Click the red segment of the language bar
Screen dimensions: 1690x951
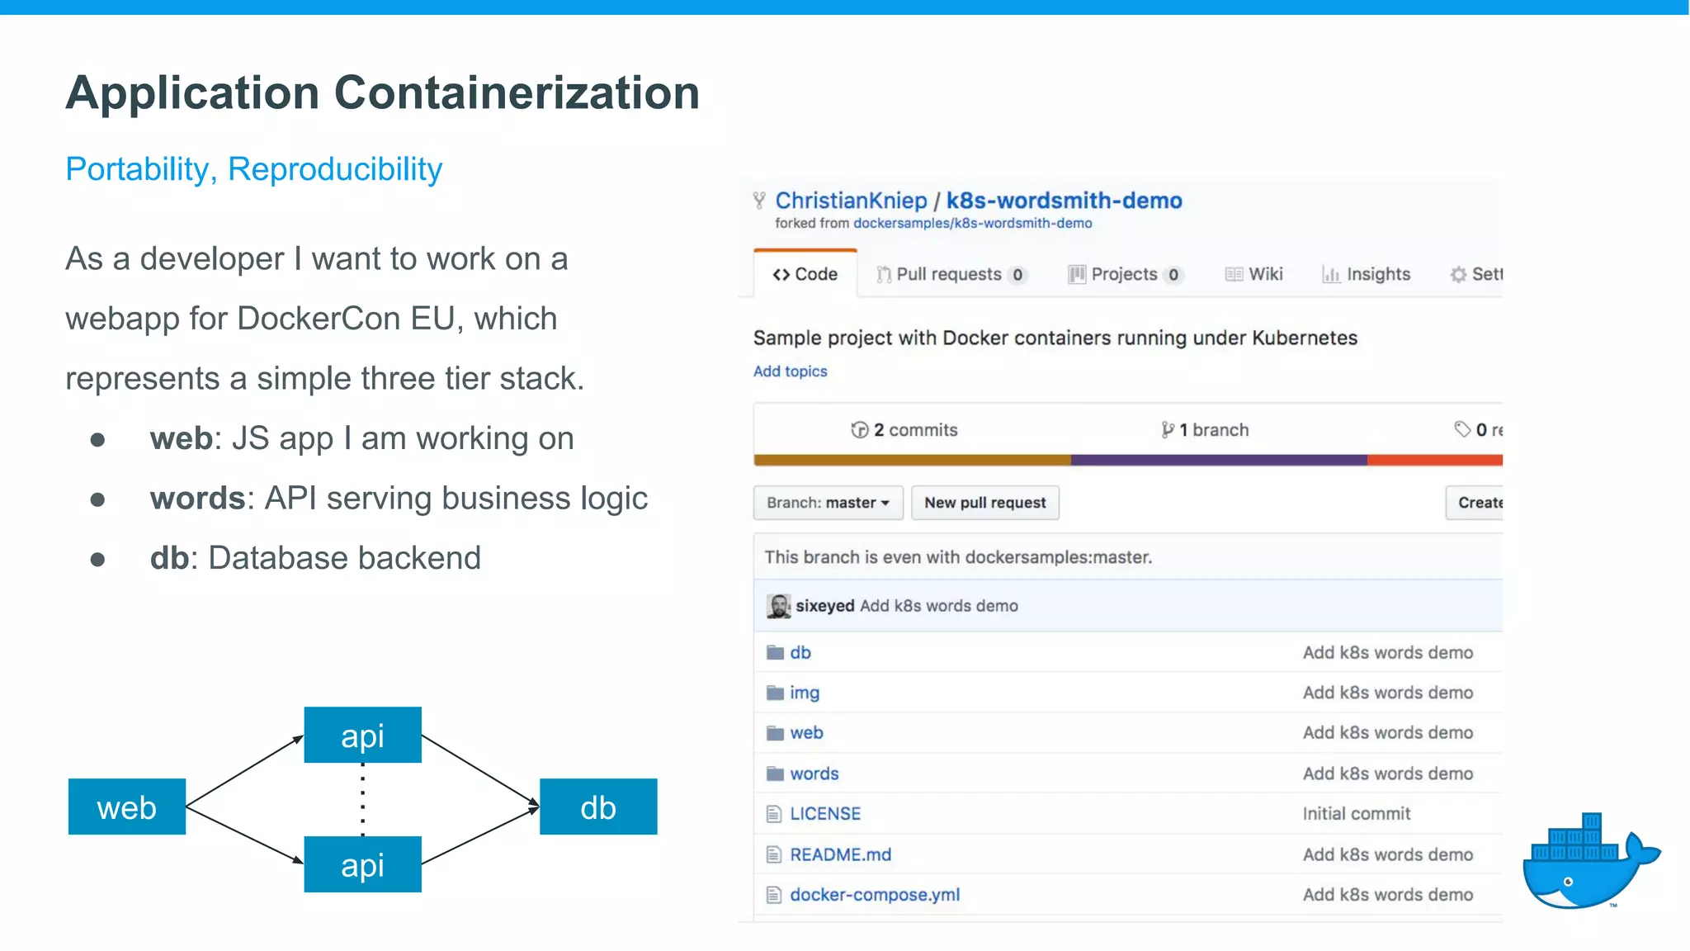1435,460
